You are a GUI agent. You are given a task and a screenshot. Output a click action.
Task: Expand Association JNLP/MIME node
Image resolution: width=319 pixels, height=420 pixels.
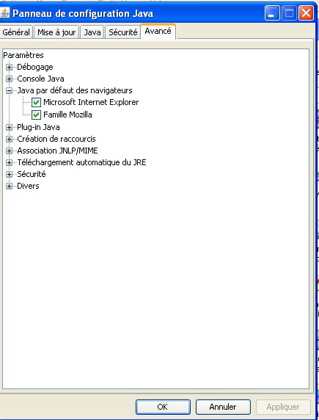coord(9,151)
